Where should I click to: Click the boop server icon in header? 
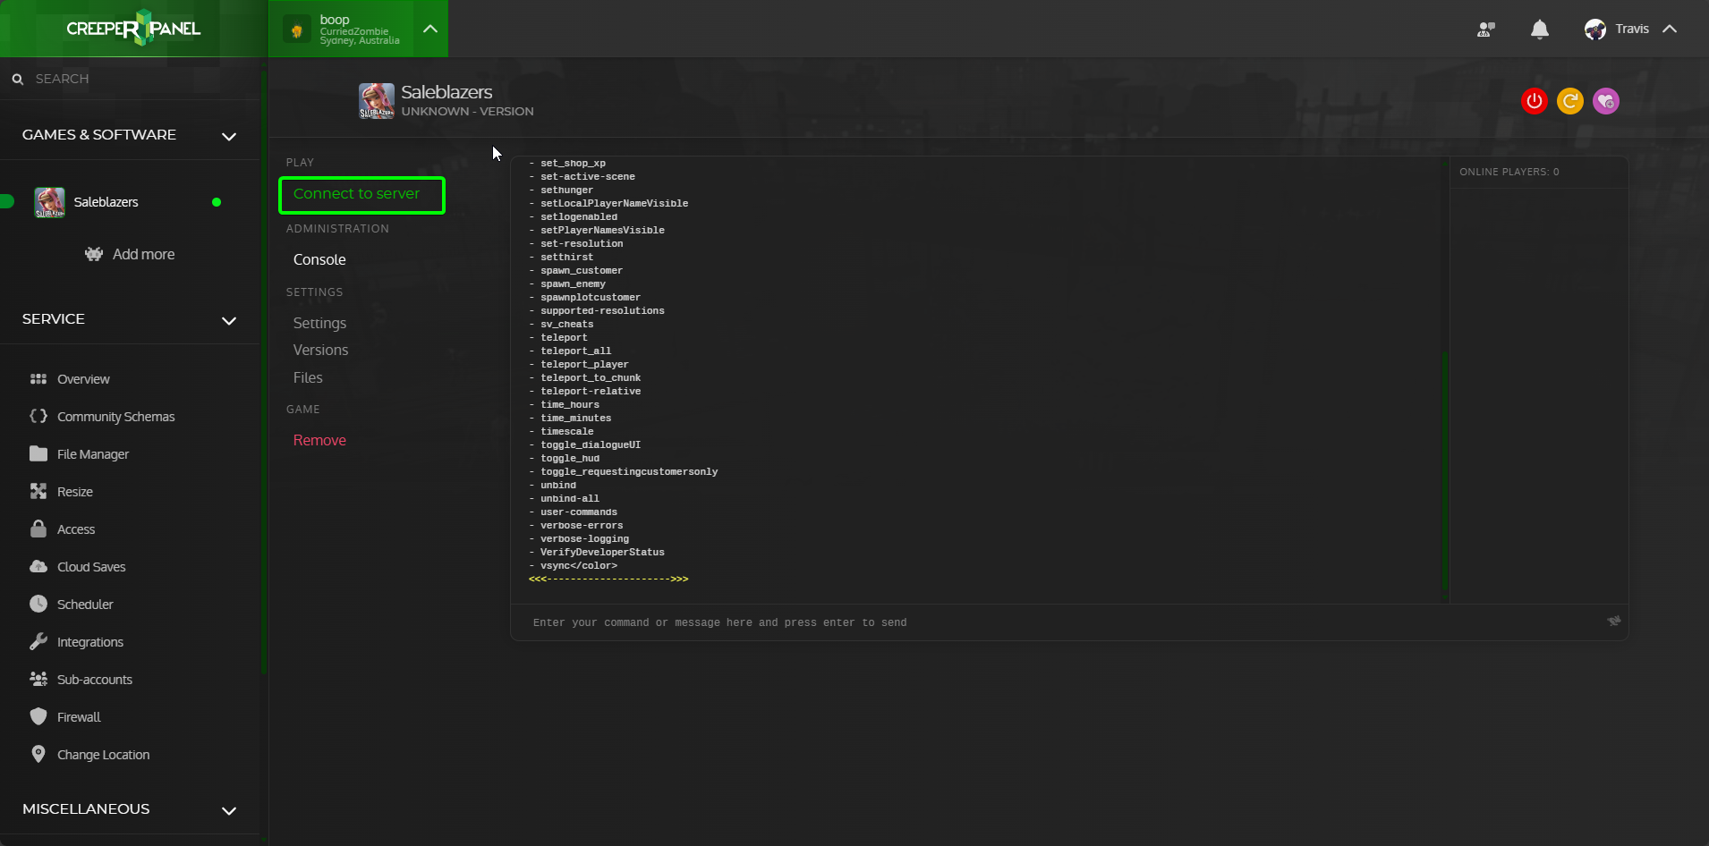[x=297, y=30]
